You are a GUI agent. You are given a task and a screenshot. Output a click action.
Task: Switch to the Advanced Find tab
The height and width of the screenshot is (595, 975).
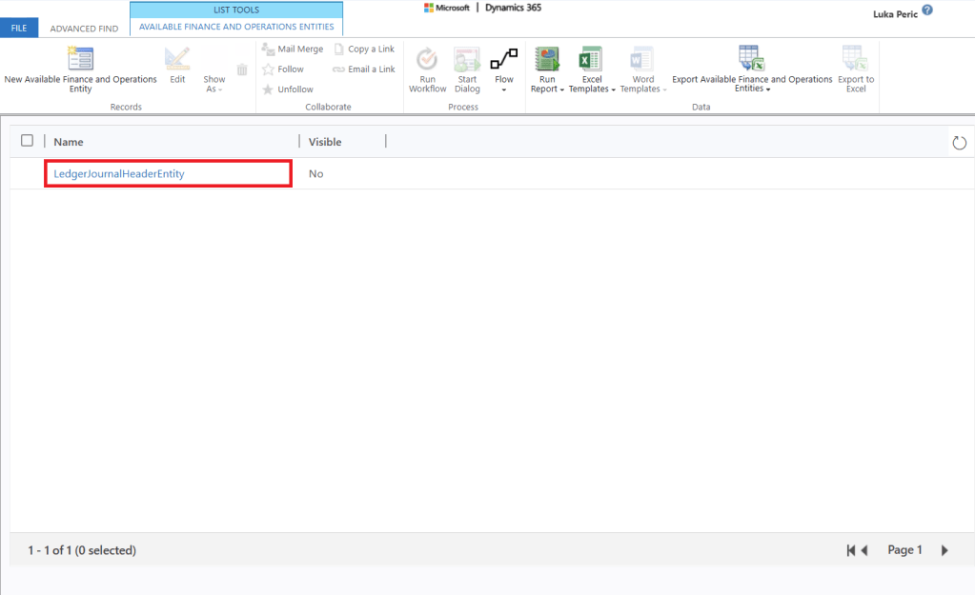click(84, 29)
